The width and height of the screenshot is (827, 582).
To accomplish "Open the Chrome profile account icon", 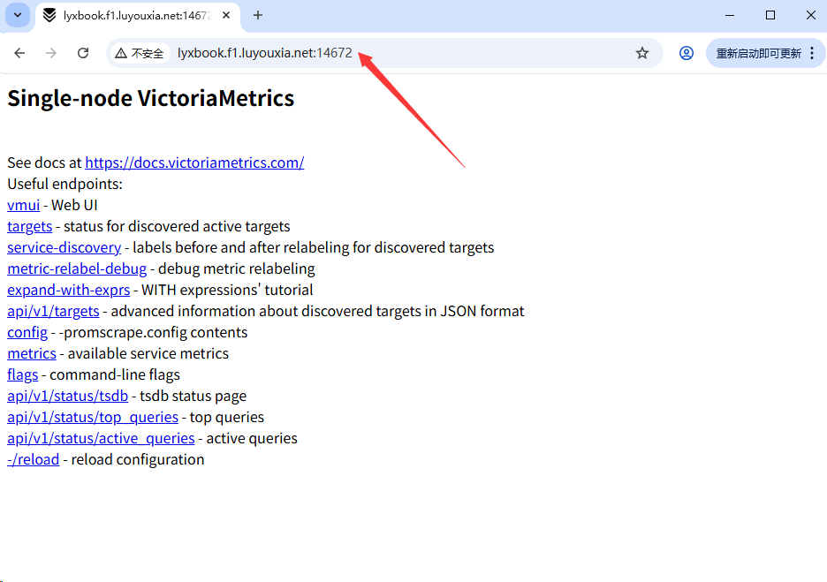I will coord(687,53).
